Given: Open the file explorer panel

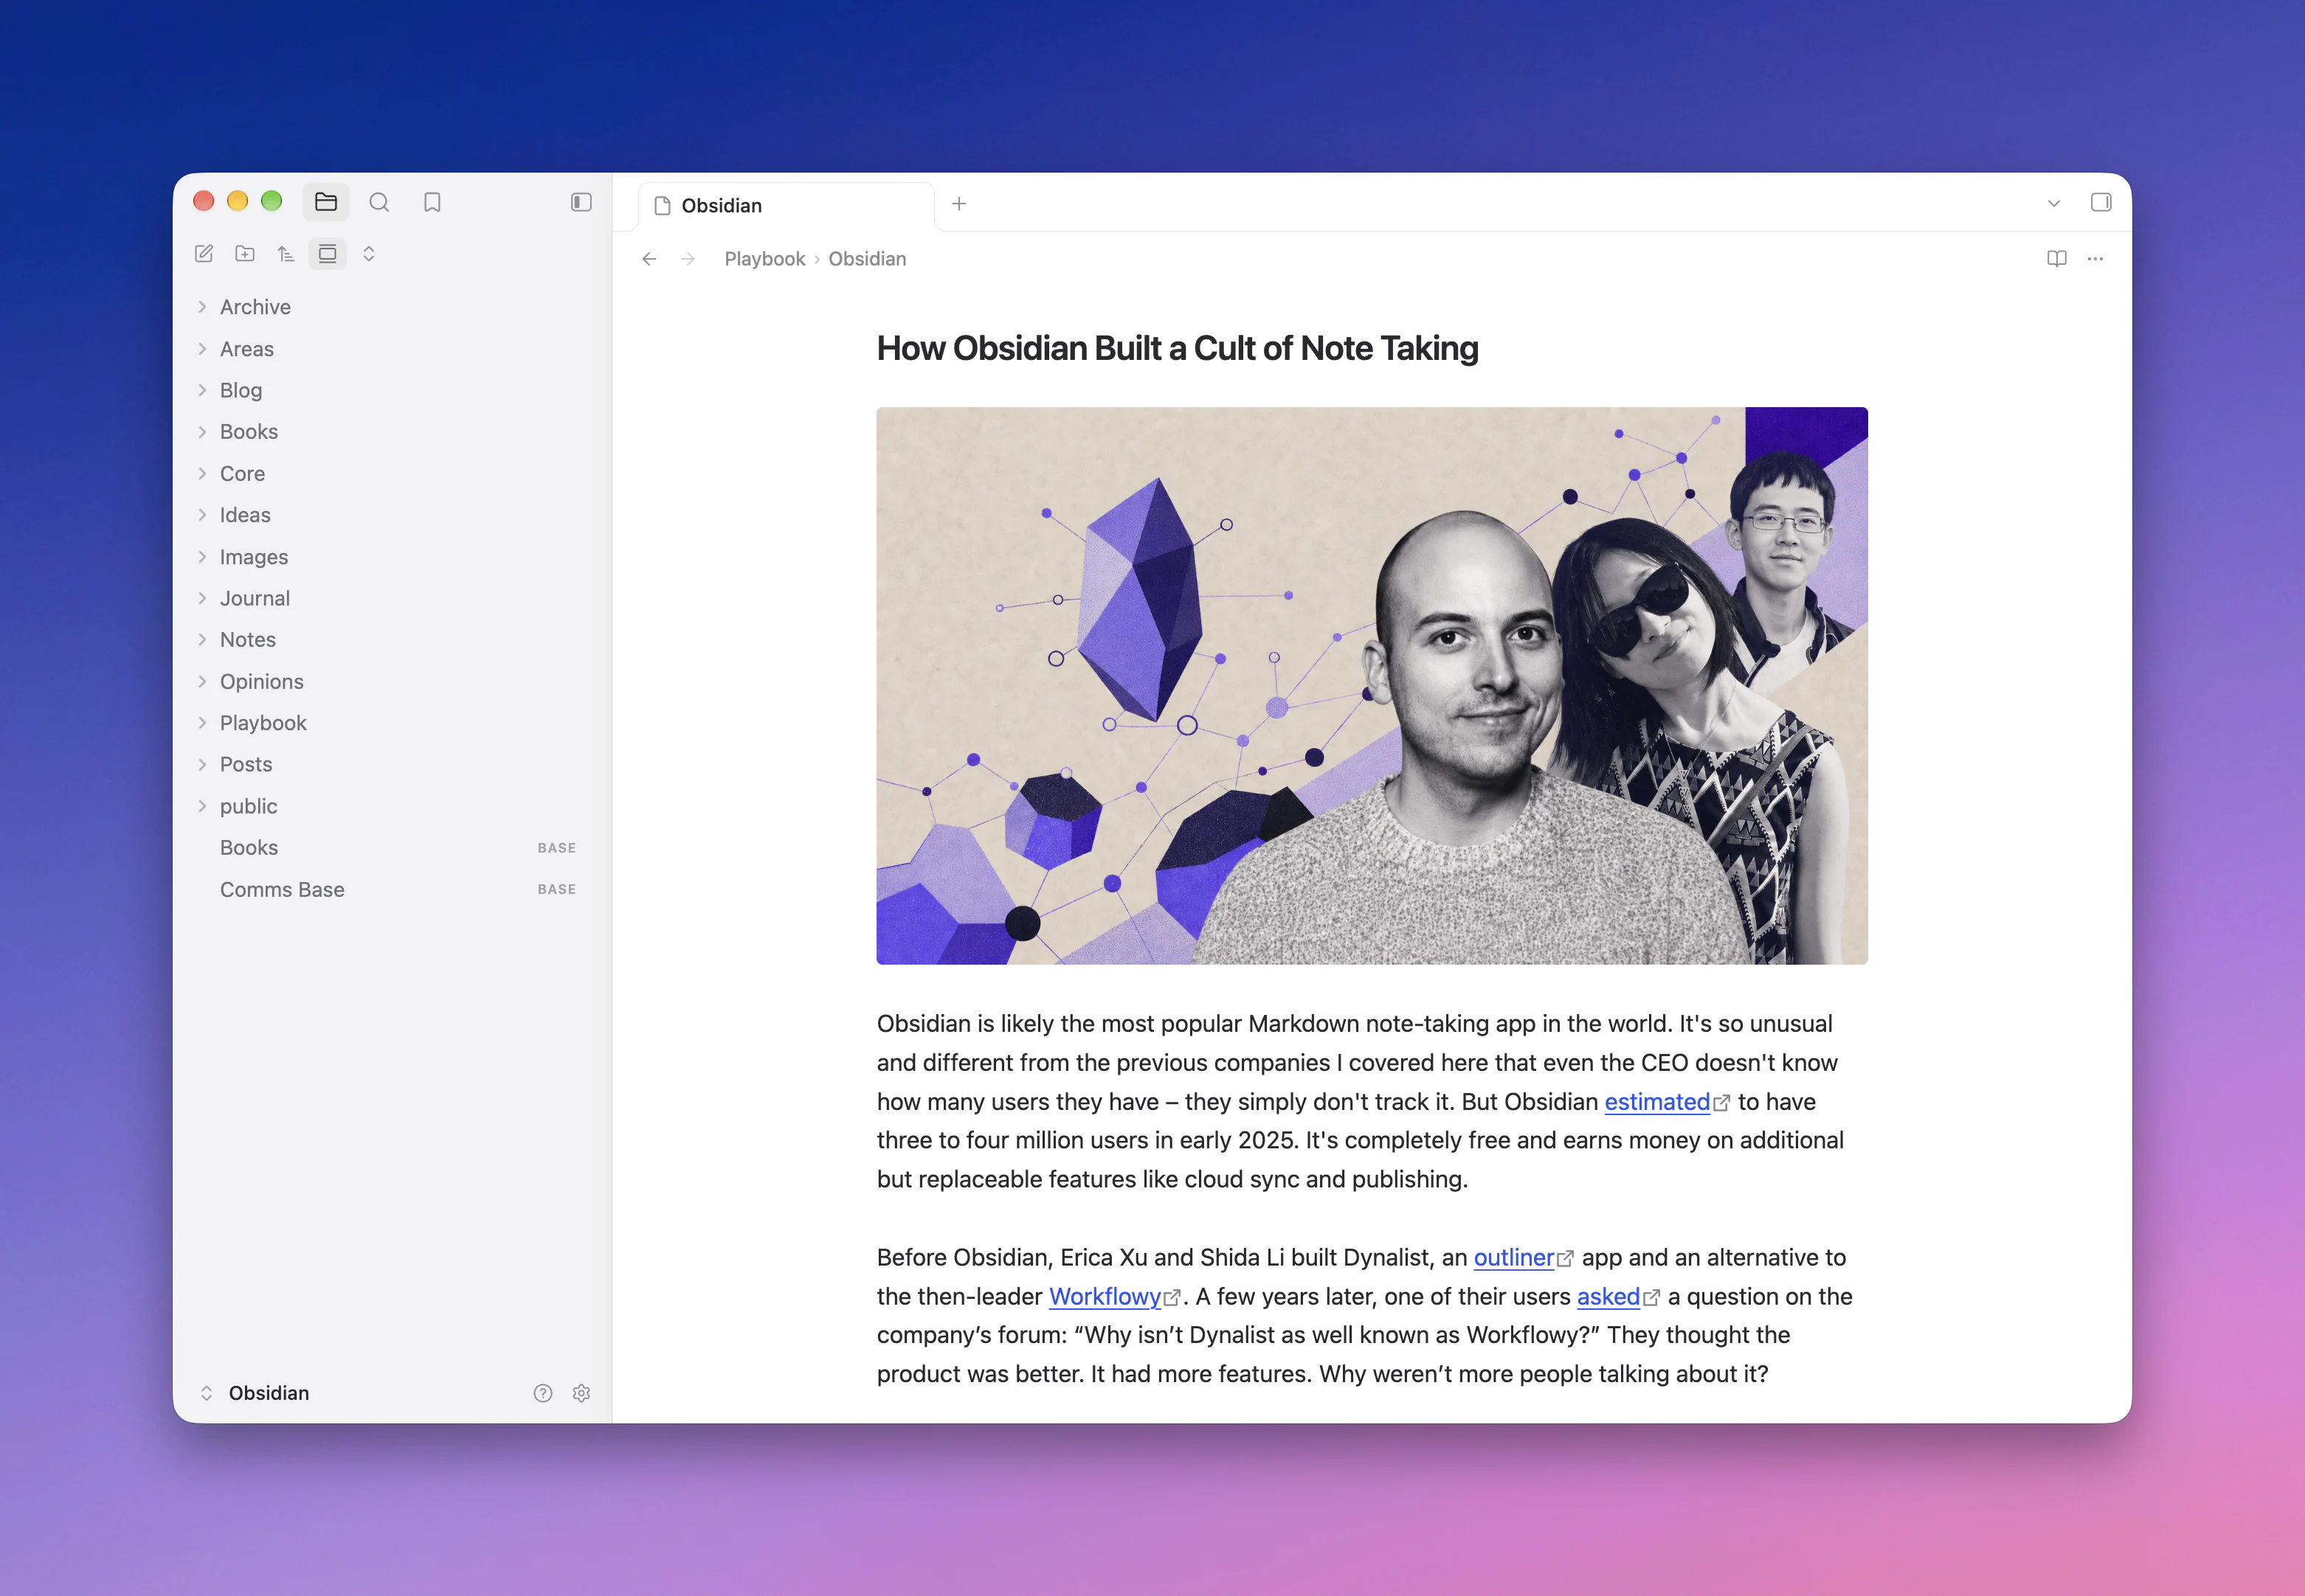Looking at the screenshot, I should point(326,202).
